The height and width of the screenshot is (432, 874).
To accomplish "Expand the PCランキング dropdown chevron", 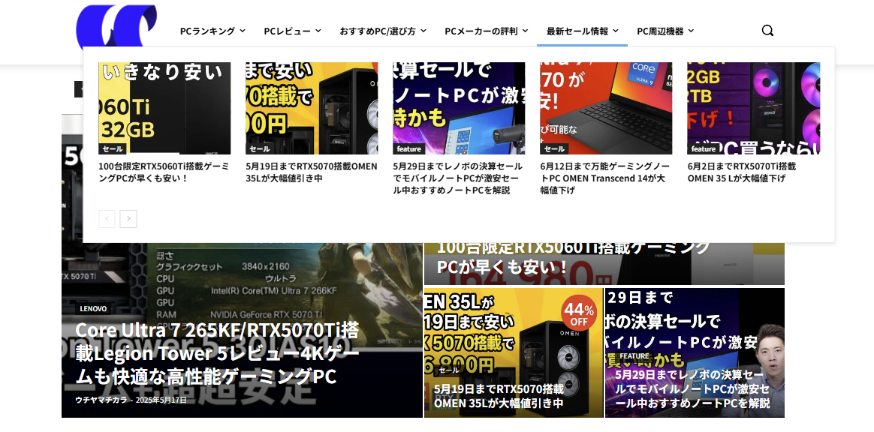I will click(x=243, y=31).
